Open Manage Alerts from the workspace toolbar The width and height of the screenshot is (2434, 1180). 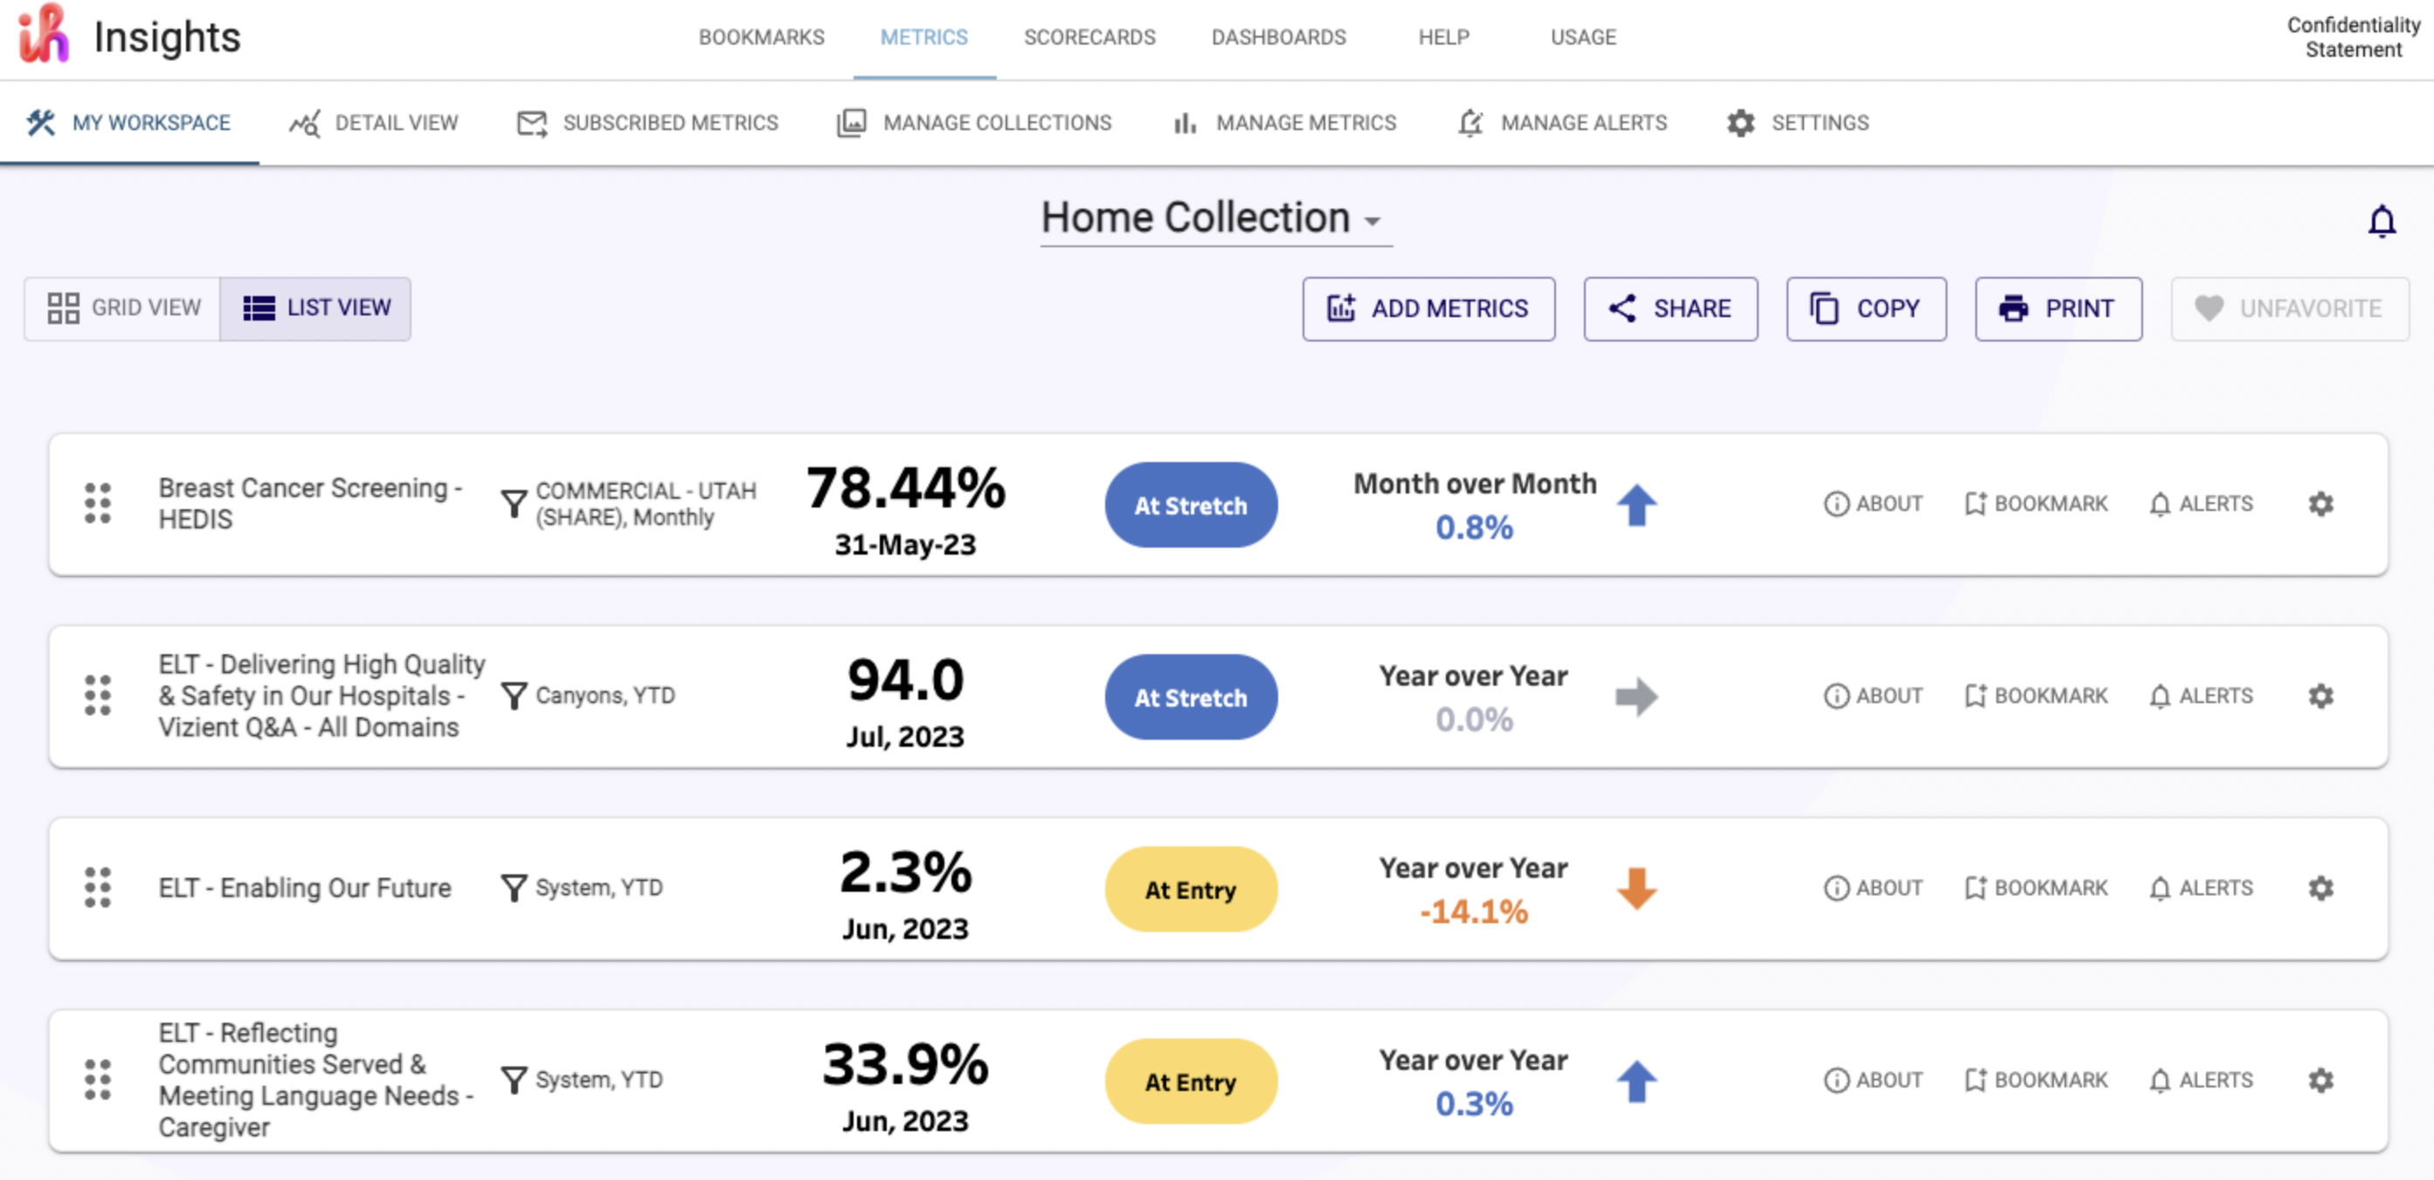(1563, 123)
